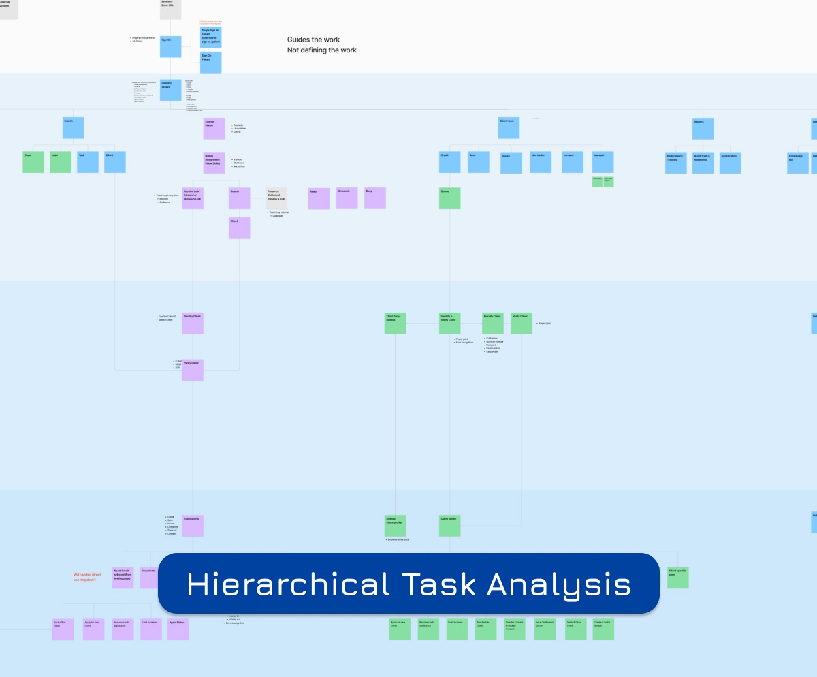817x677 pixels.
Task: Select the Ready status sticky note
Action: coord(318,198)
